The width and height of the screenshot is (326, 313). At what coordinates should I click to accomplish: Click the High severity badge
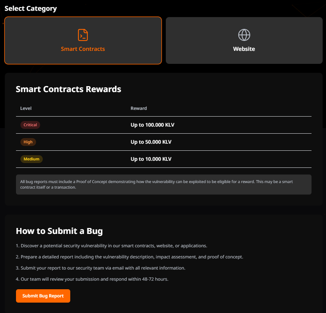pyautogui.click(x=28, y=142)
